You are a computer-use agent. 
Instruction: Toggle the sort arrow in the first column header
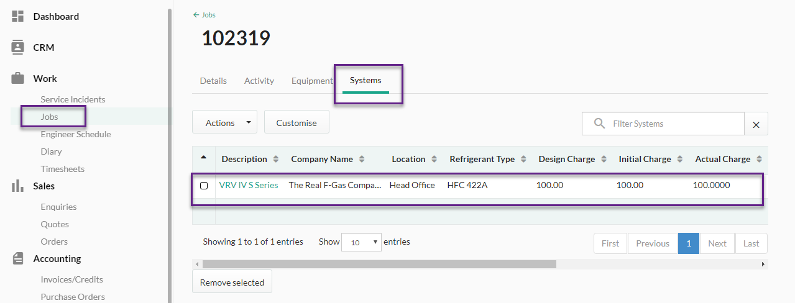point(203,158)
